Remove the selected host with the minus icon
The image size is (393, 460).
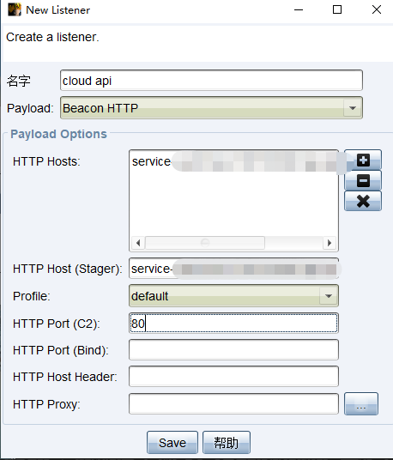pos(363,180)
